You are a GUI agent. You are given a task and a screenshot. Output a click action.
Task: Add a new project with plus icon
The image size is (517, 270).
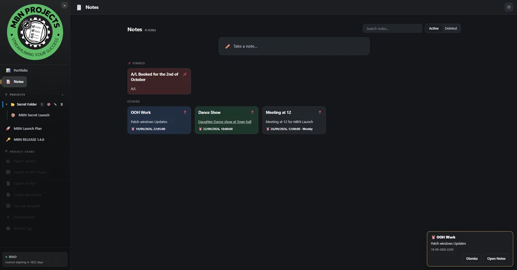point(63,95)
